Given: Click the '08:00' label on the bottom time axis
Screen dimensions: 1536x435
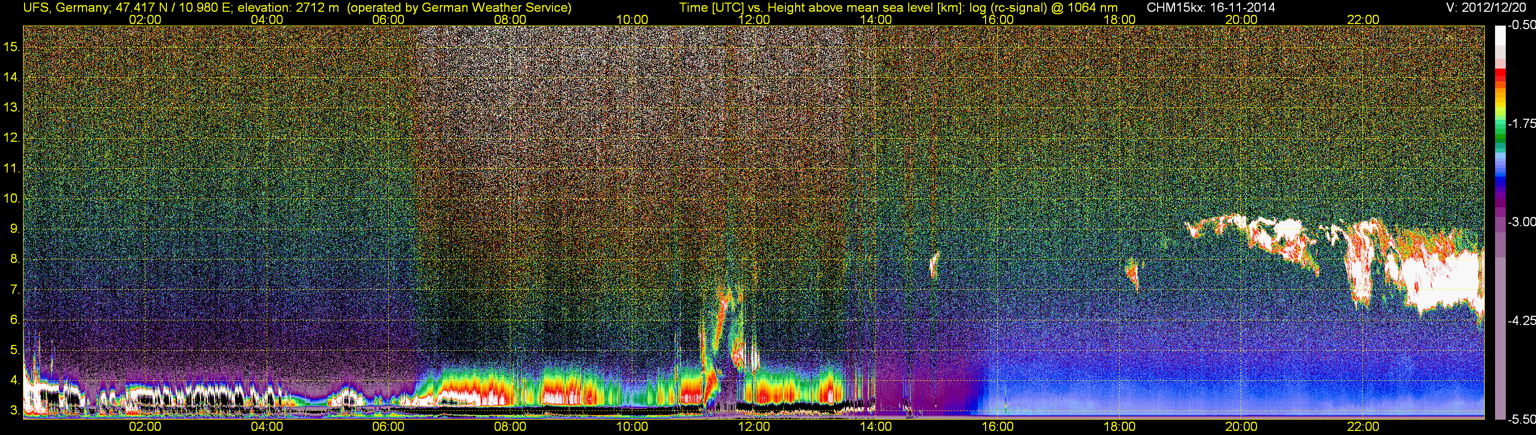Looking at the screenshot, I should pos(510,427).
